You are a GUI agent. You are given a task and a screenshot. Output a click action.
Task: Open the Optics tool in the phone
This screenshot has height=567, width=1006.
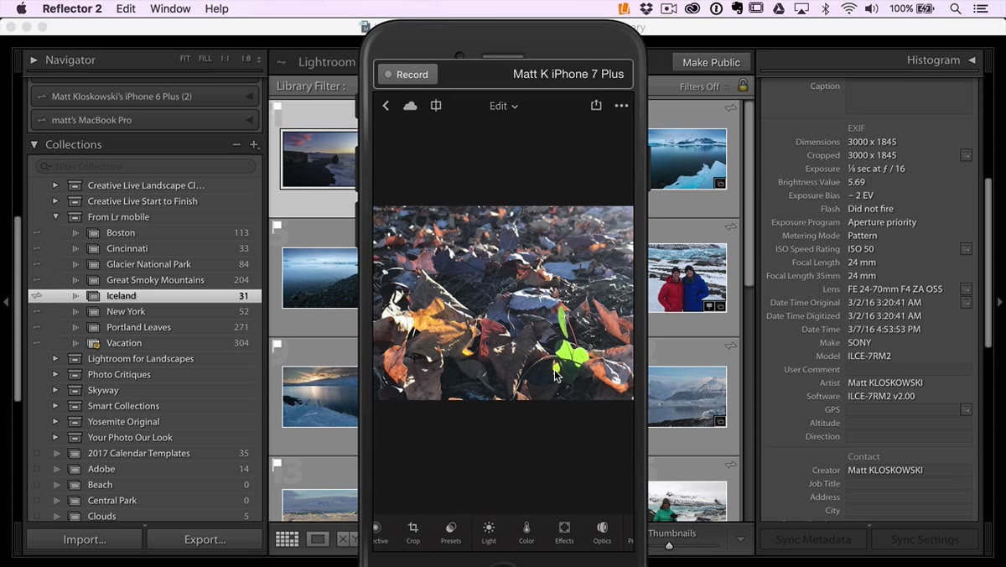(602, 532)
